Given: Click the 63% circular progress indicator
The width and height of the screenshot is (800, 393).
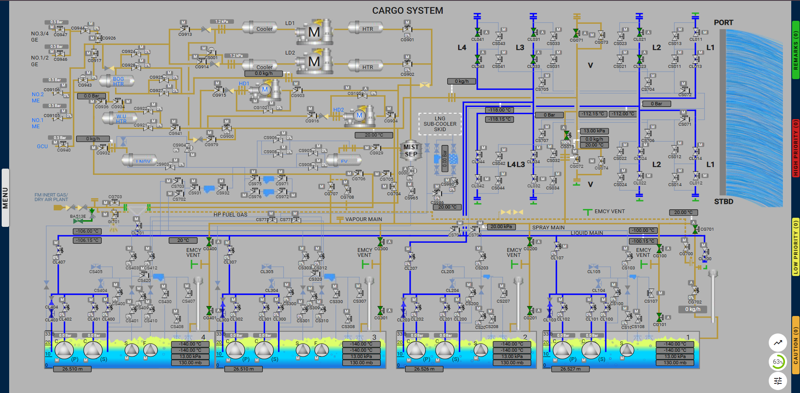Looking at the screenshot, I should click(777, 362).
